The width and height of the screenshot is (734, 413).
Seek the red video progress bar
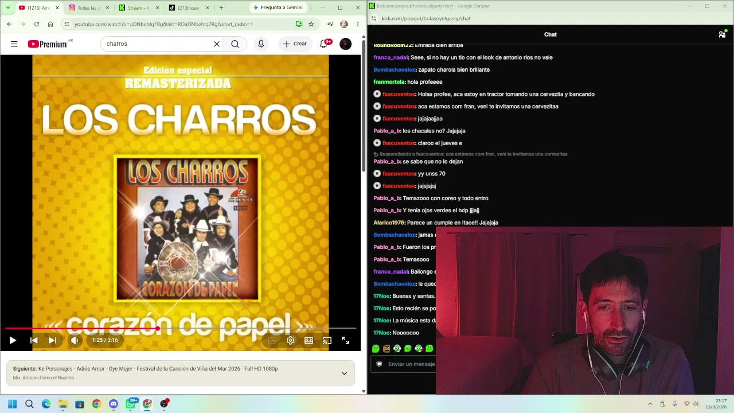(181, 329)
